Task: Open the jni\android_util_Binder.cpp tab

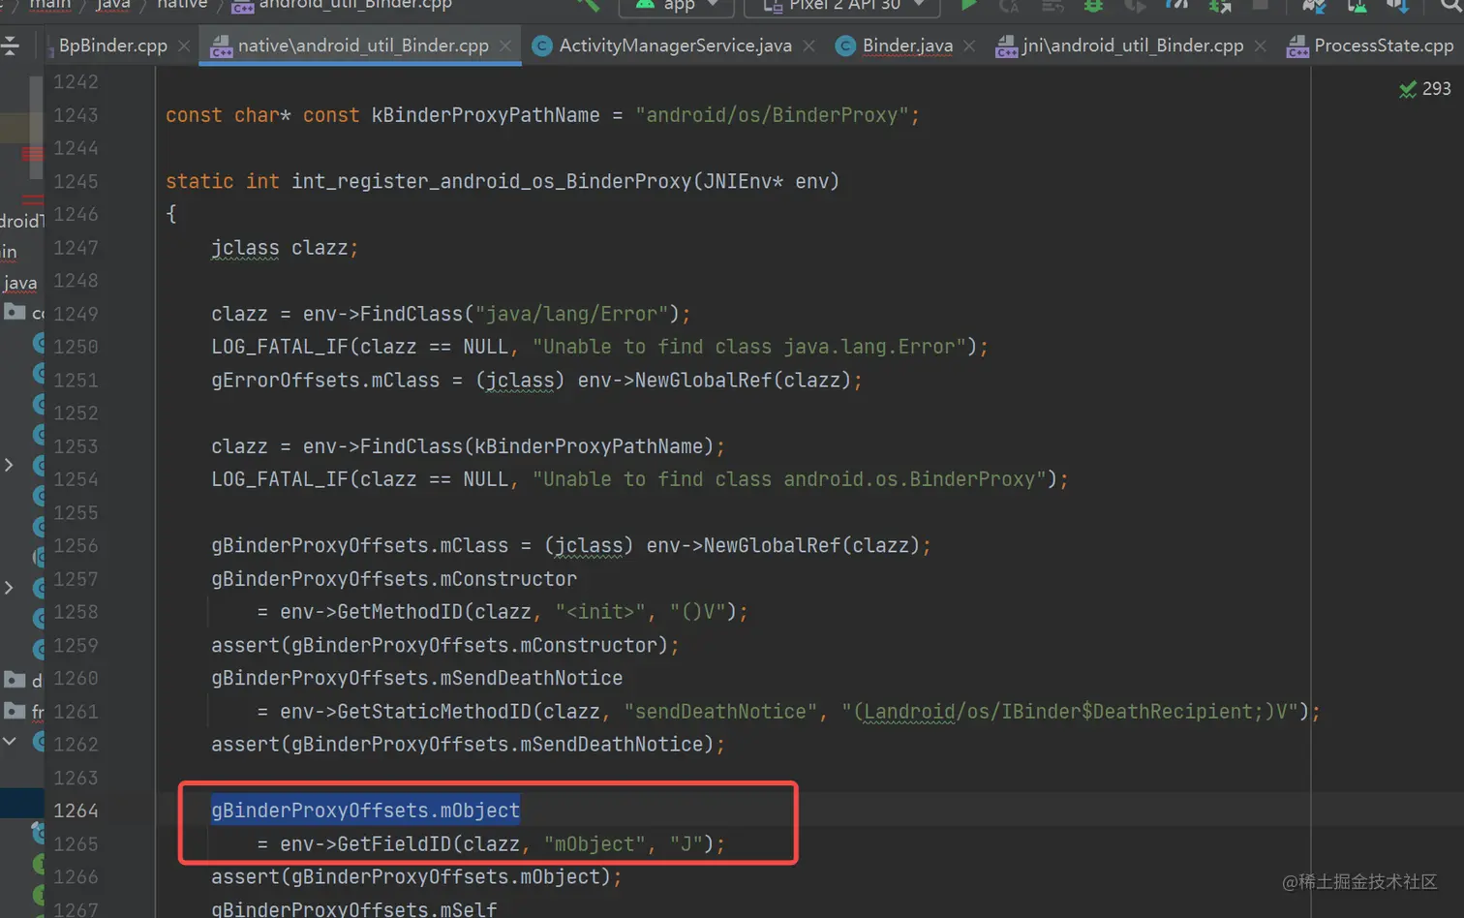Action: pos(1133,46)
